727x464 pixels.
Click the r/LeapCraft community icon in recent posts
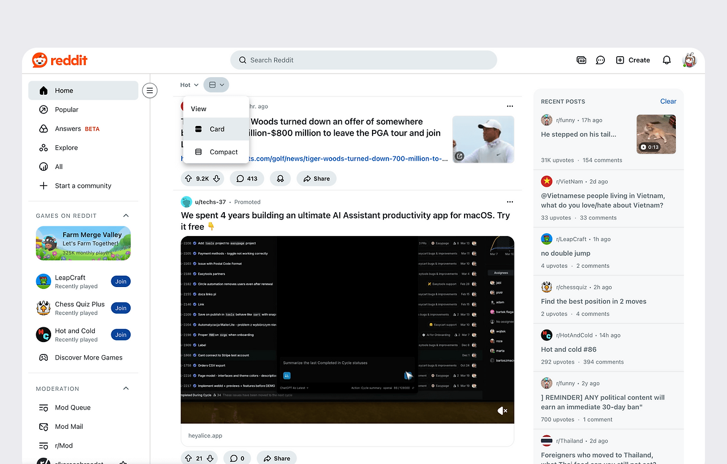pyautogui.click(x=546, y=239)
